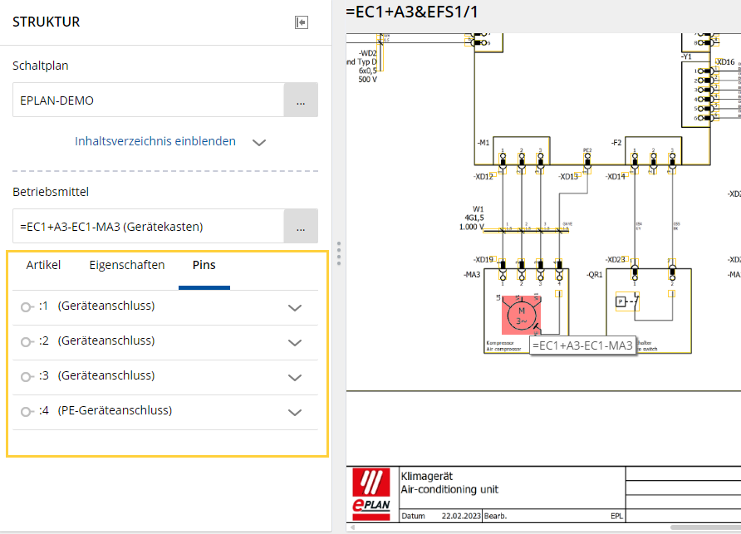Select row :2 (Geräteanschluss) text
This screenshot has width=741, height=534.
pos(97,340)
